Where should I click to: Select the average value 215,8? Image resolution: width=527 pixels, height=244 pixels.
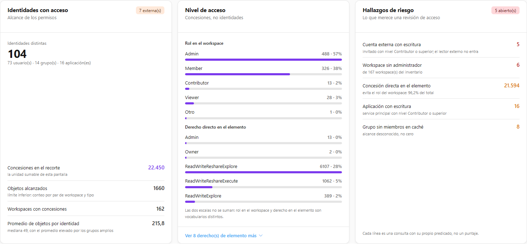pos(158,223)
